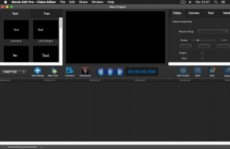Select the bottom-left text effect thumbnail showing "Tex"

16,54
